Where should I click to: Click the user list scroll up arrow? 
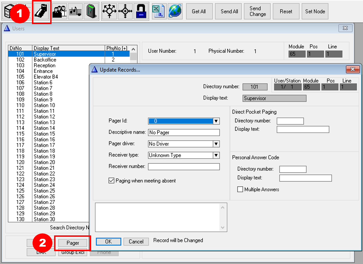coord(133,49)
